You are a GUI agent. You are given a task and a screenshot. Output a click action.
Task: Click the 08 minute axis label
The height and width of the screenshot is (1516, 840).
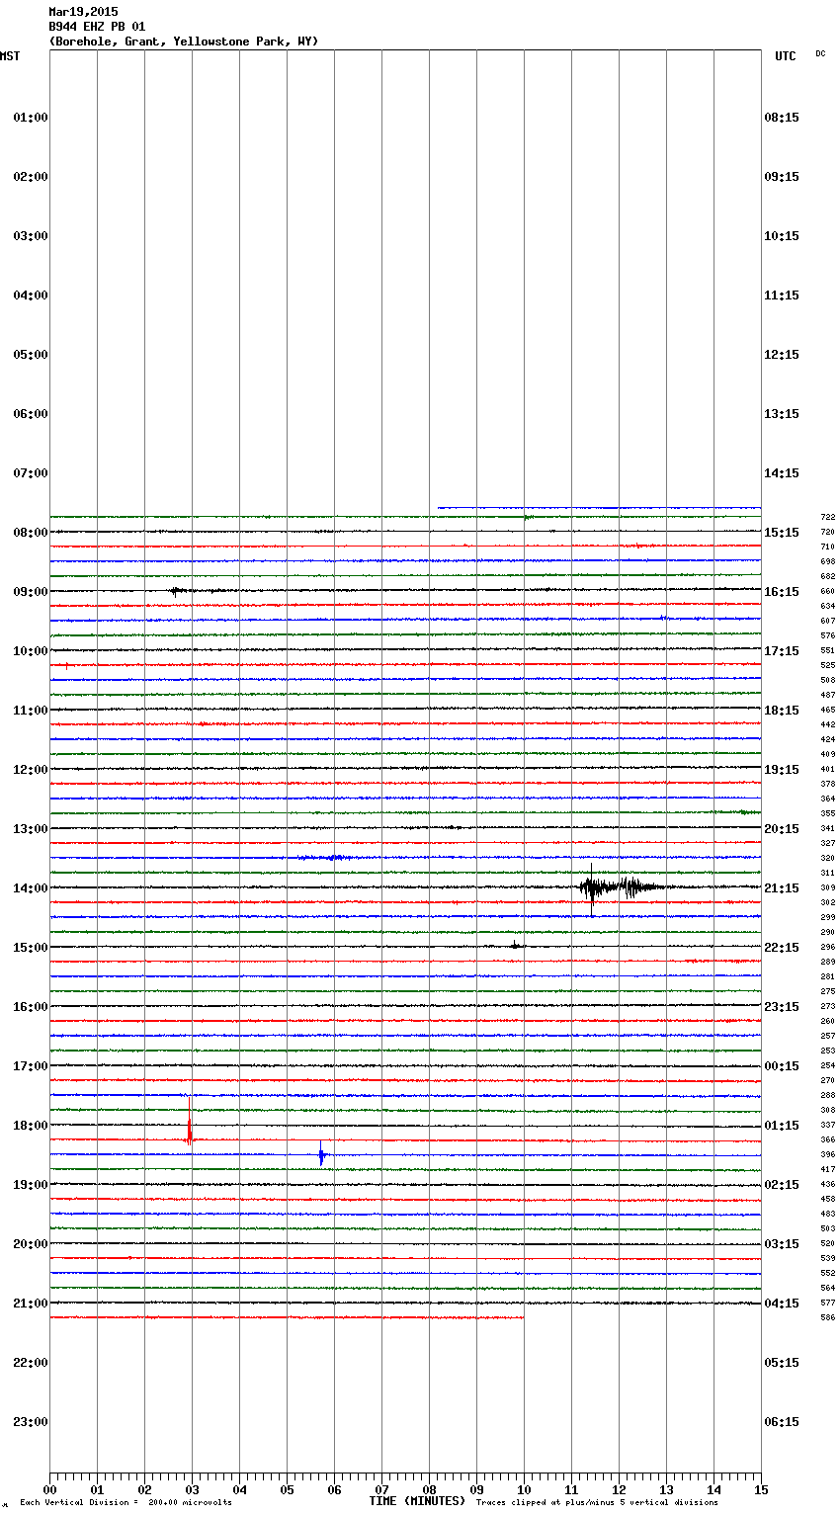tap(429, 1489)
